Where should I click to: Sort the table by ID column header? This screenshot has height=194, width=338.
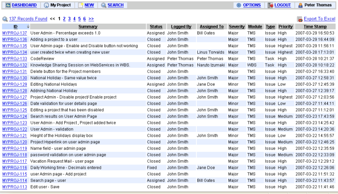pos(15,27)
